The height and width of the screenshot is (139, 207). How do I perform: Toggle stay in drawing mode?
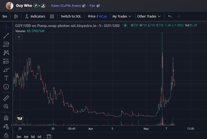coord(6,126)
